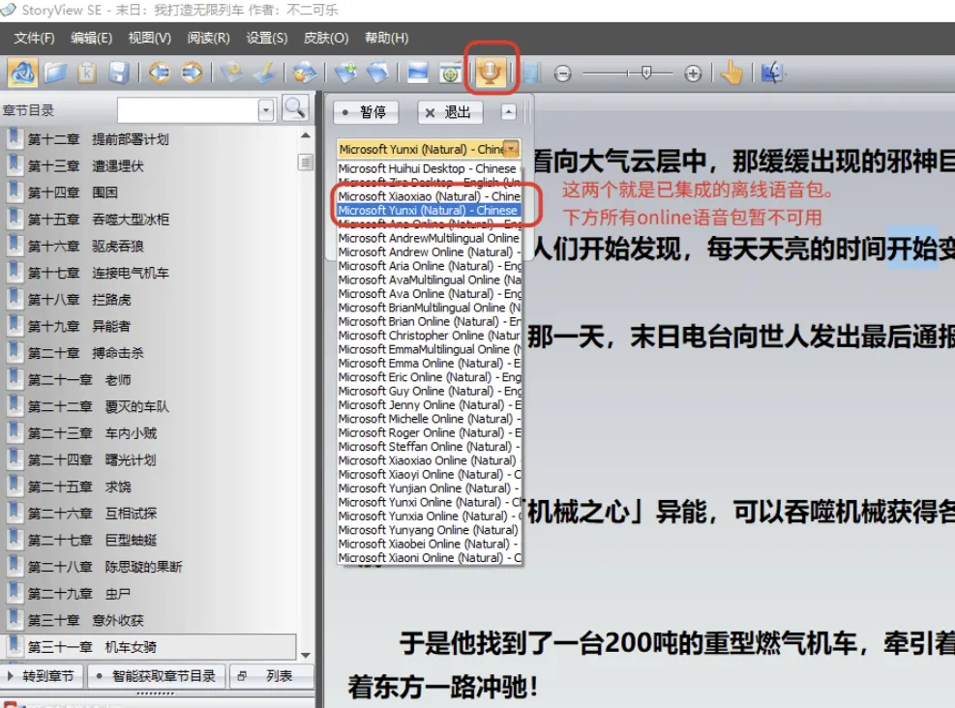Click the hand pointer icon on the toolbar
955x708 pixels.
[731, 73]
